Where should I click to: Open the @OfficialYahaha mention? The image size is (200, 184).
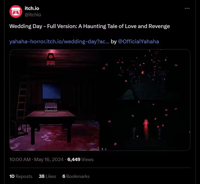click(138, 41)
